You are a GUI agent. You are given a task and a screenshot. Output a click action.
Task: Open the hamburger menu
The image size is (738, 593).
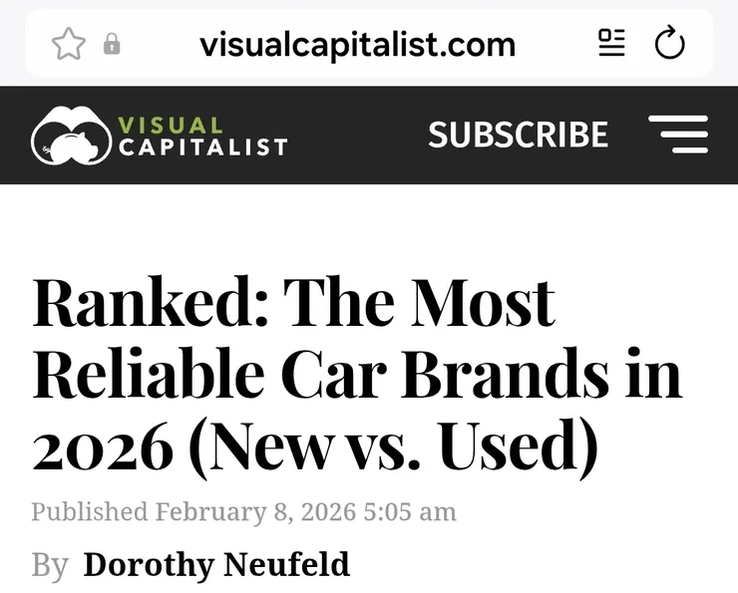point(678,134)
